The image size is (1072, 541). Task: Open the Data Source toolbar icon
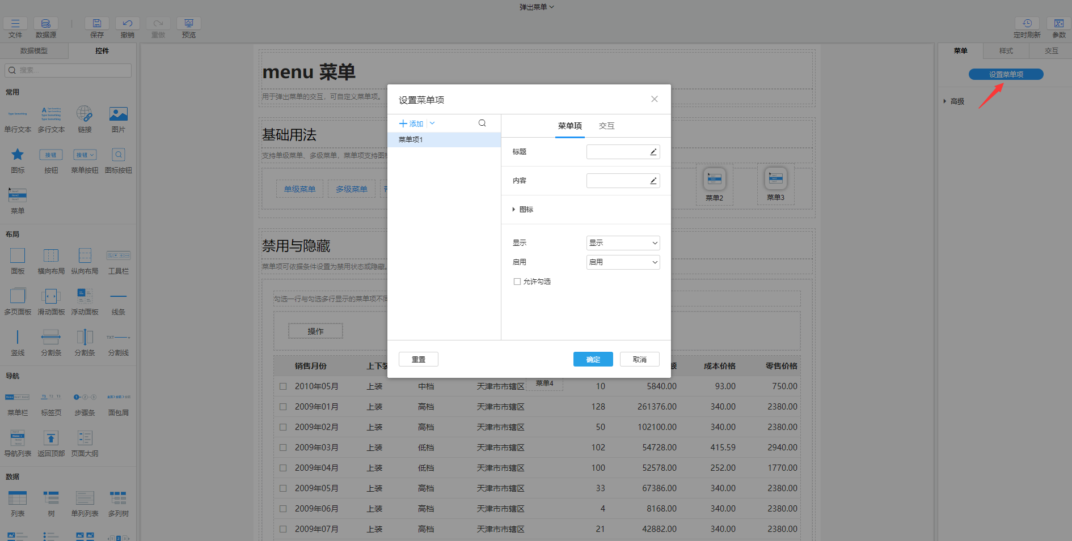46,24
